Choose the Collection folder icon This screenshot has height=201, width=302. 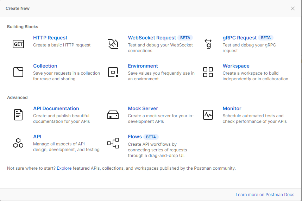point(18,72)
